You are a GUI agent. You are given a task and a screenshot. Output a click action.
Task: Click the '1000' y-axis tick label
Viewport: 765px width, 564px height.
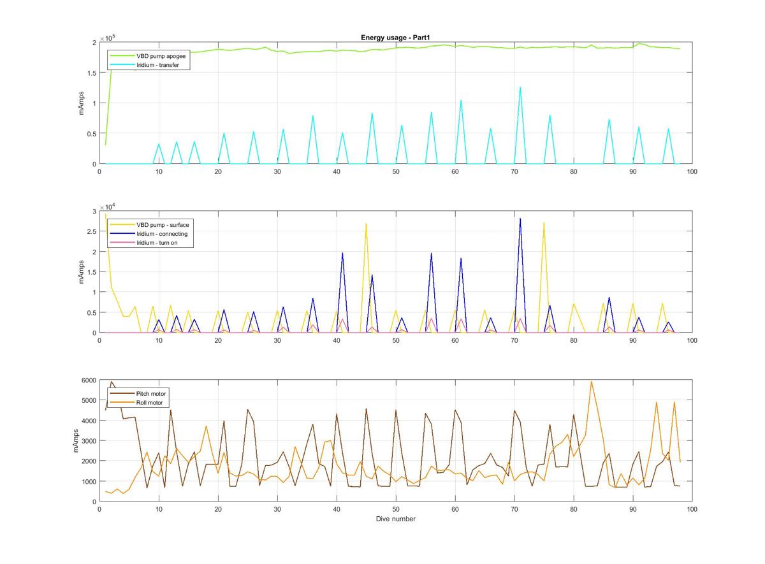click(x=88, y=482)
